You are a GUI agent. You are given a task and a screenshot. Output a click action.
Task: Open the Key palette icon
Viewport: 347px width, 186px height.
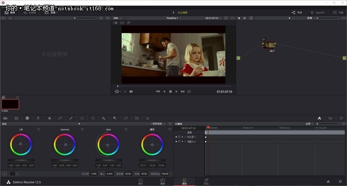(114, 118)
